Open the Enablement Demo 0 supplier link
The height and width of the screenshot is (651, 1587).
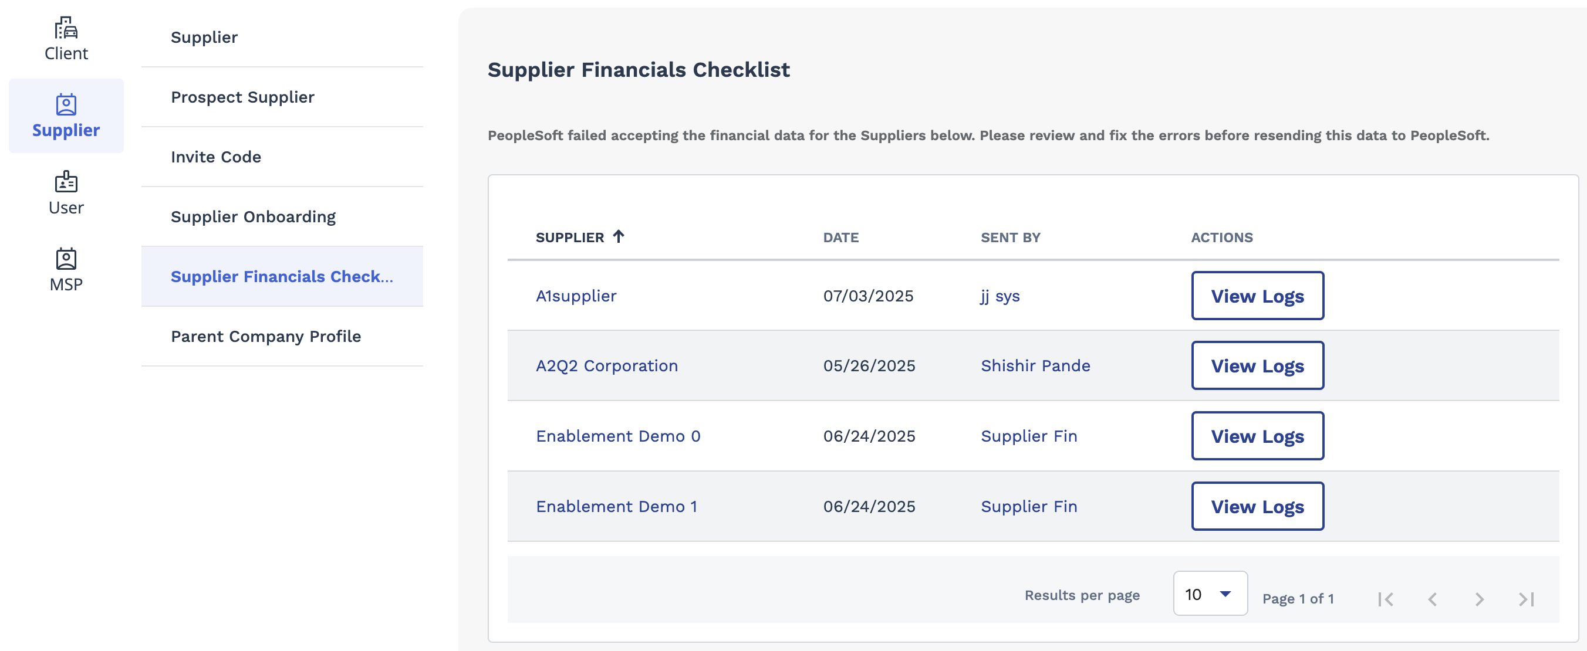tap(618, 436)
